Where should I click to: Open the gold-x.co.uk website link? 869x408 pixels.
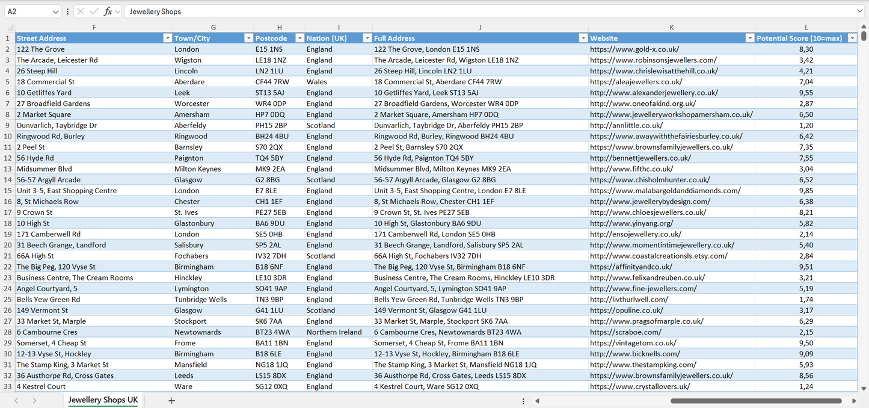(634, 49)
